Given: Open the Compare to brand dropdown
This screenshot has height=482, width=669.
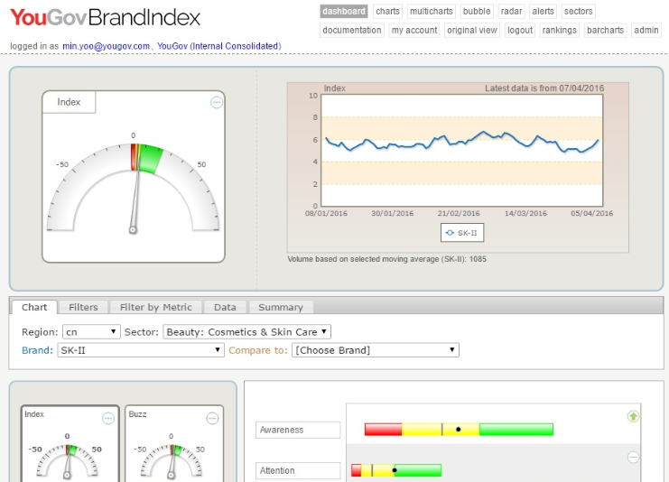Looking at the screenshot, I should (x=376, y=350).
